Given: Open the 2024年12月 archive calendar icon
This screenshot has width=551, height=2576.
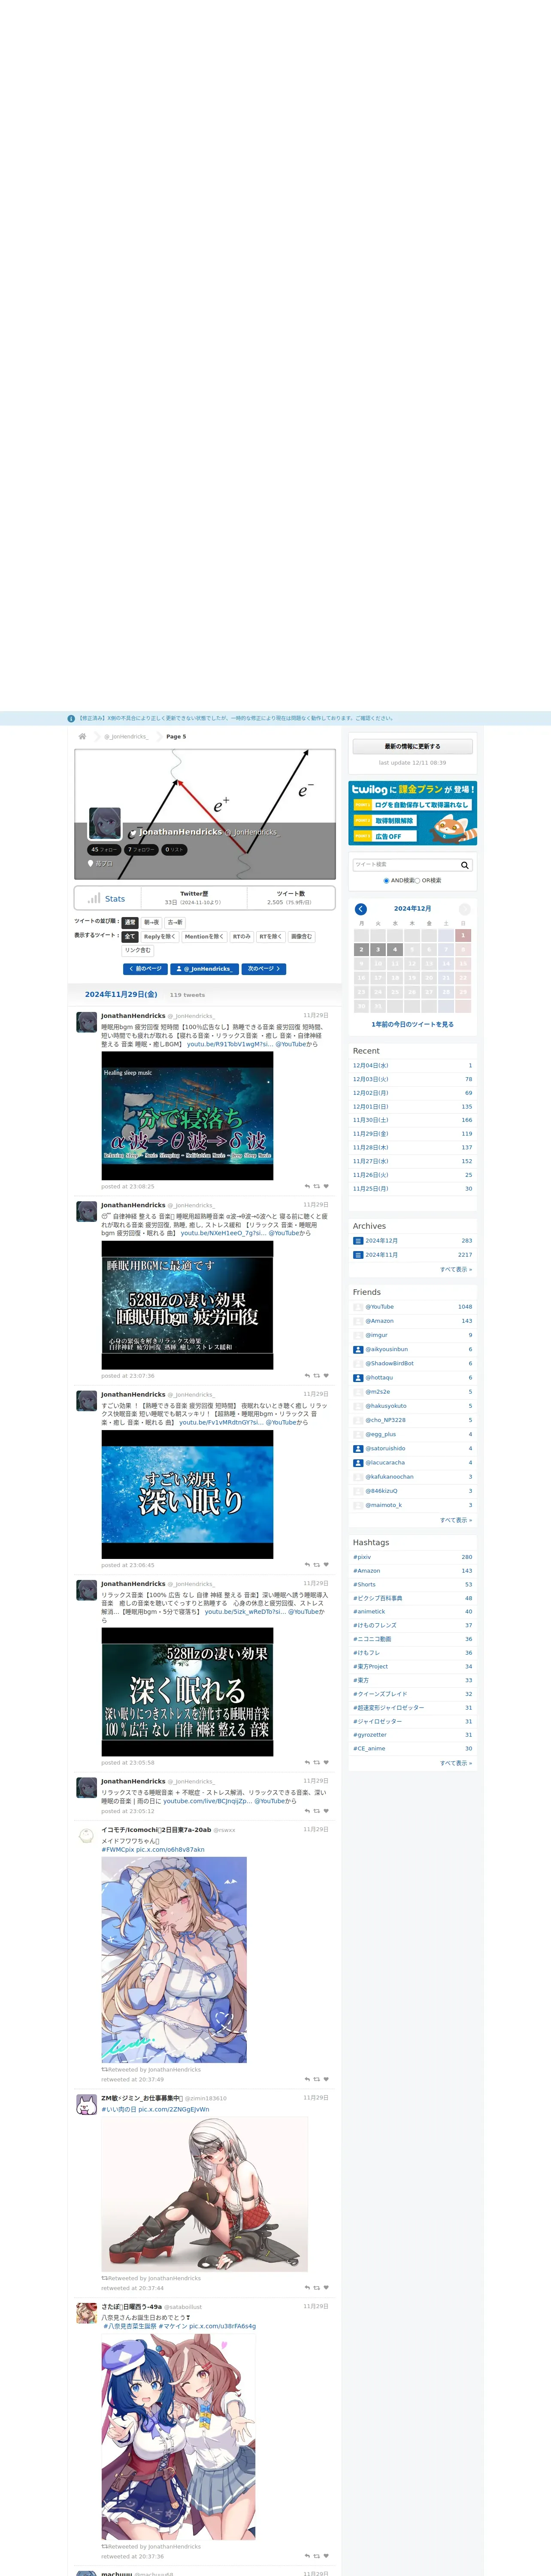Looking at the screenshot, I should coord(358,1241).
